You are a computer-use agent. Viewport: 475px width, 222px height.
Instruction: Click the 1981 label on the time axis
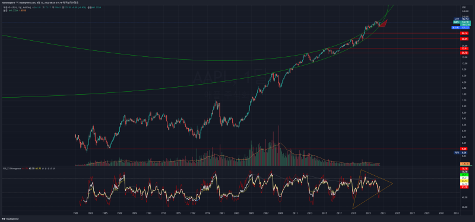(75, 213)
